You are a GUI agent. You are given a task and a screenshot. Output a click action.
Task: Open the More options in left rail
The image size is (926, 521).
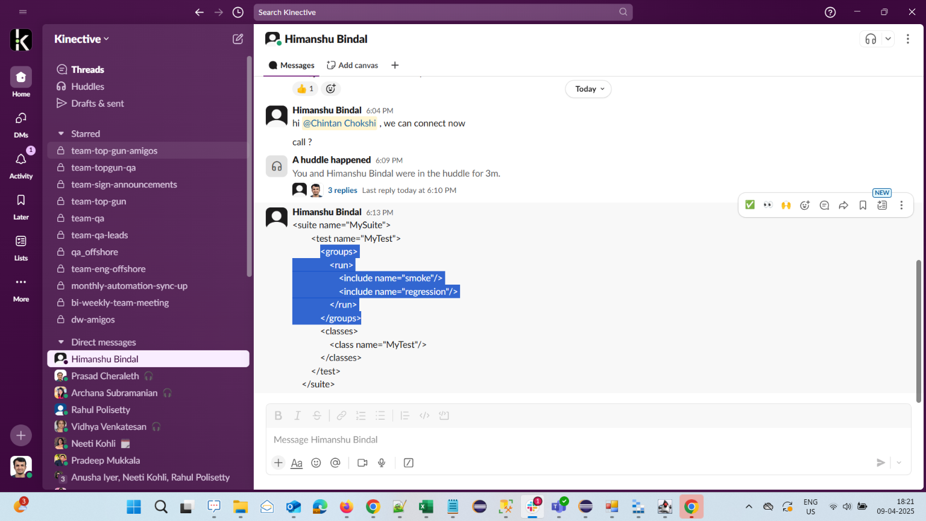click(21, 289)
